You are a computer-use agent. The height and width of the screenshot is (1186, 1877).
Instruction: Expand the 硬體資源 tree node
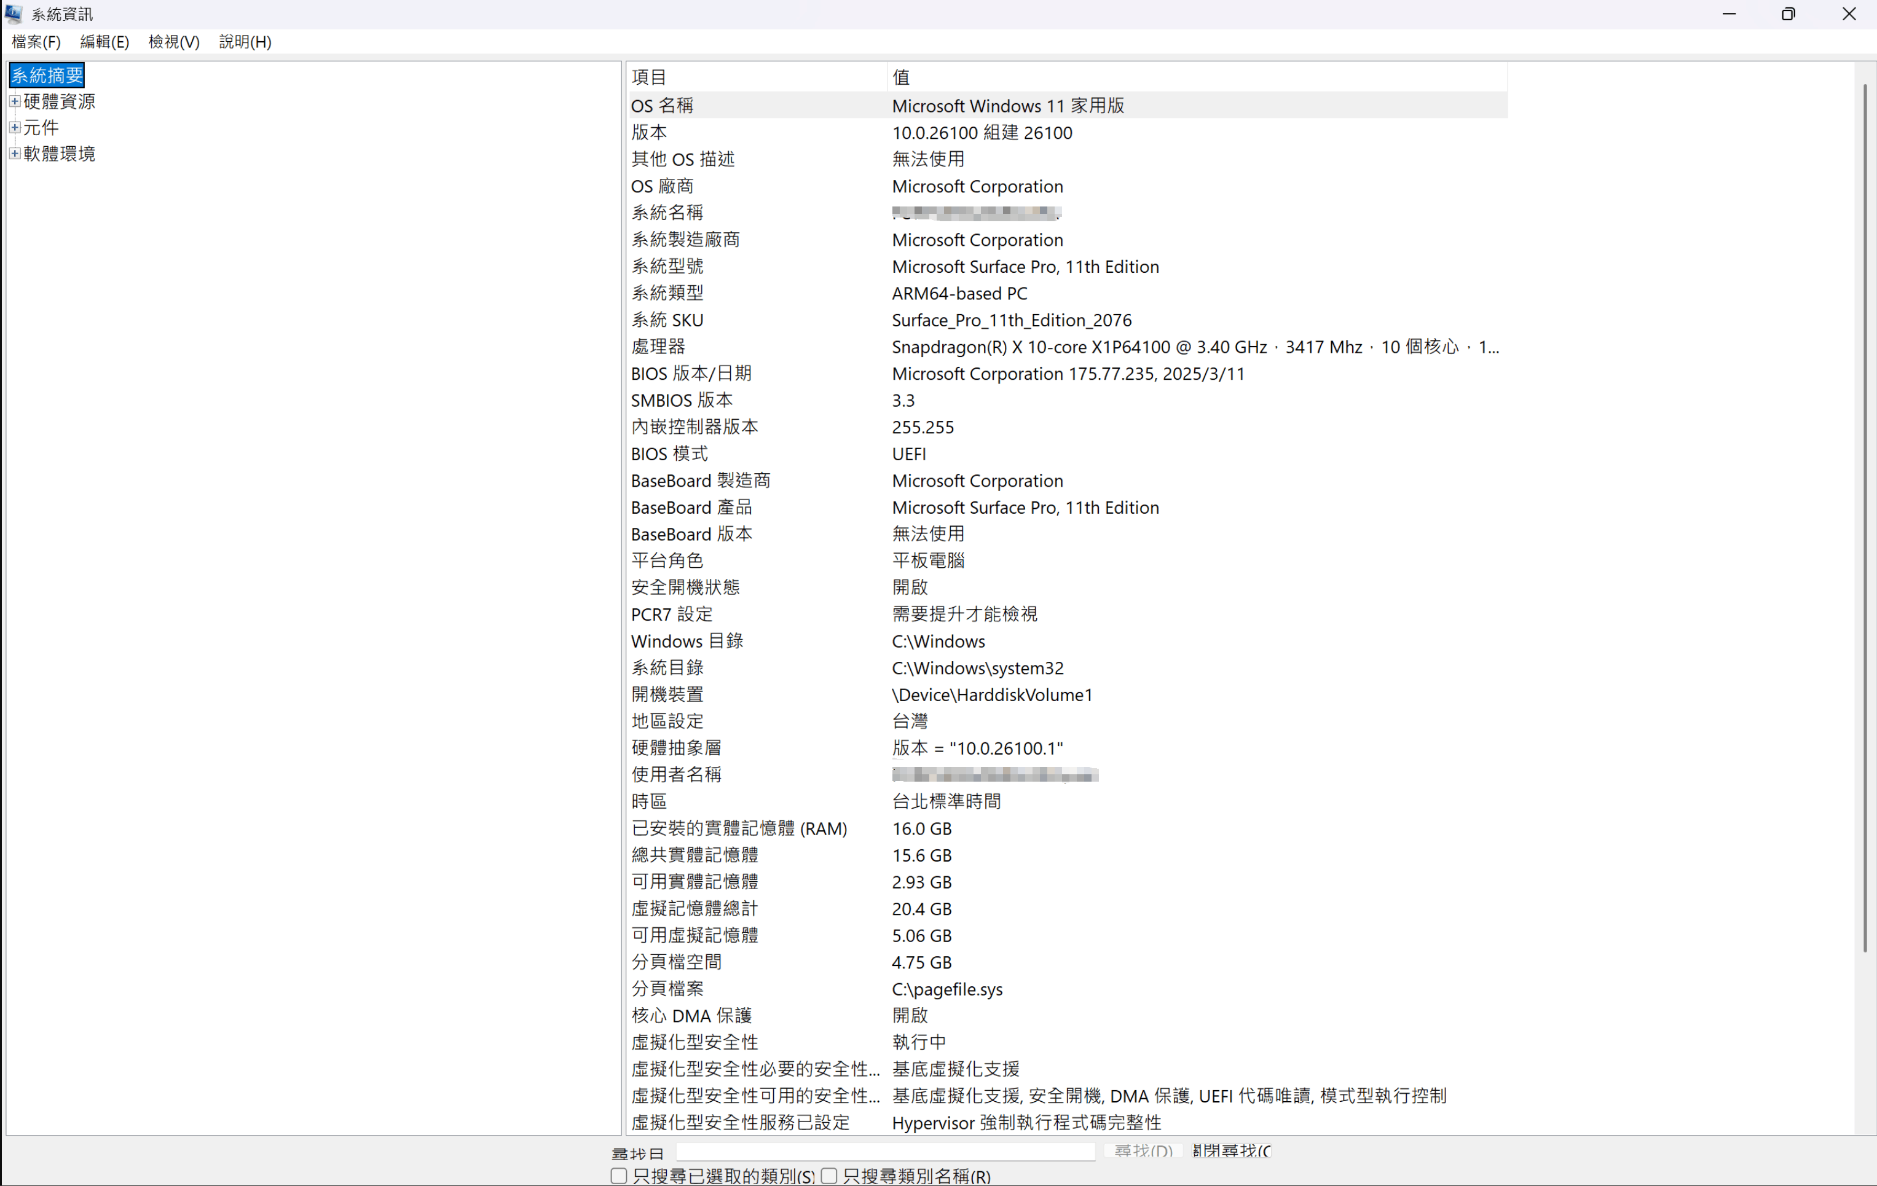tap(14, 101)
